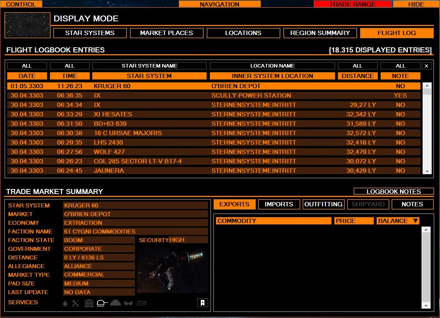
Task: Click the Hide button
Action: (416, 4)
